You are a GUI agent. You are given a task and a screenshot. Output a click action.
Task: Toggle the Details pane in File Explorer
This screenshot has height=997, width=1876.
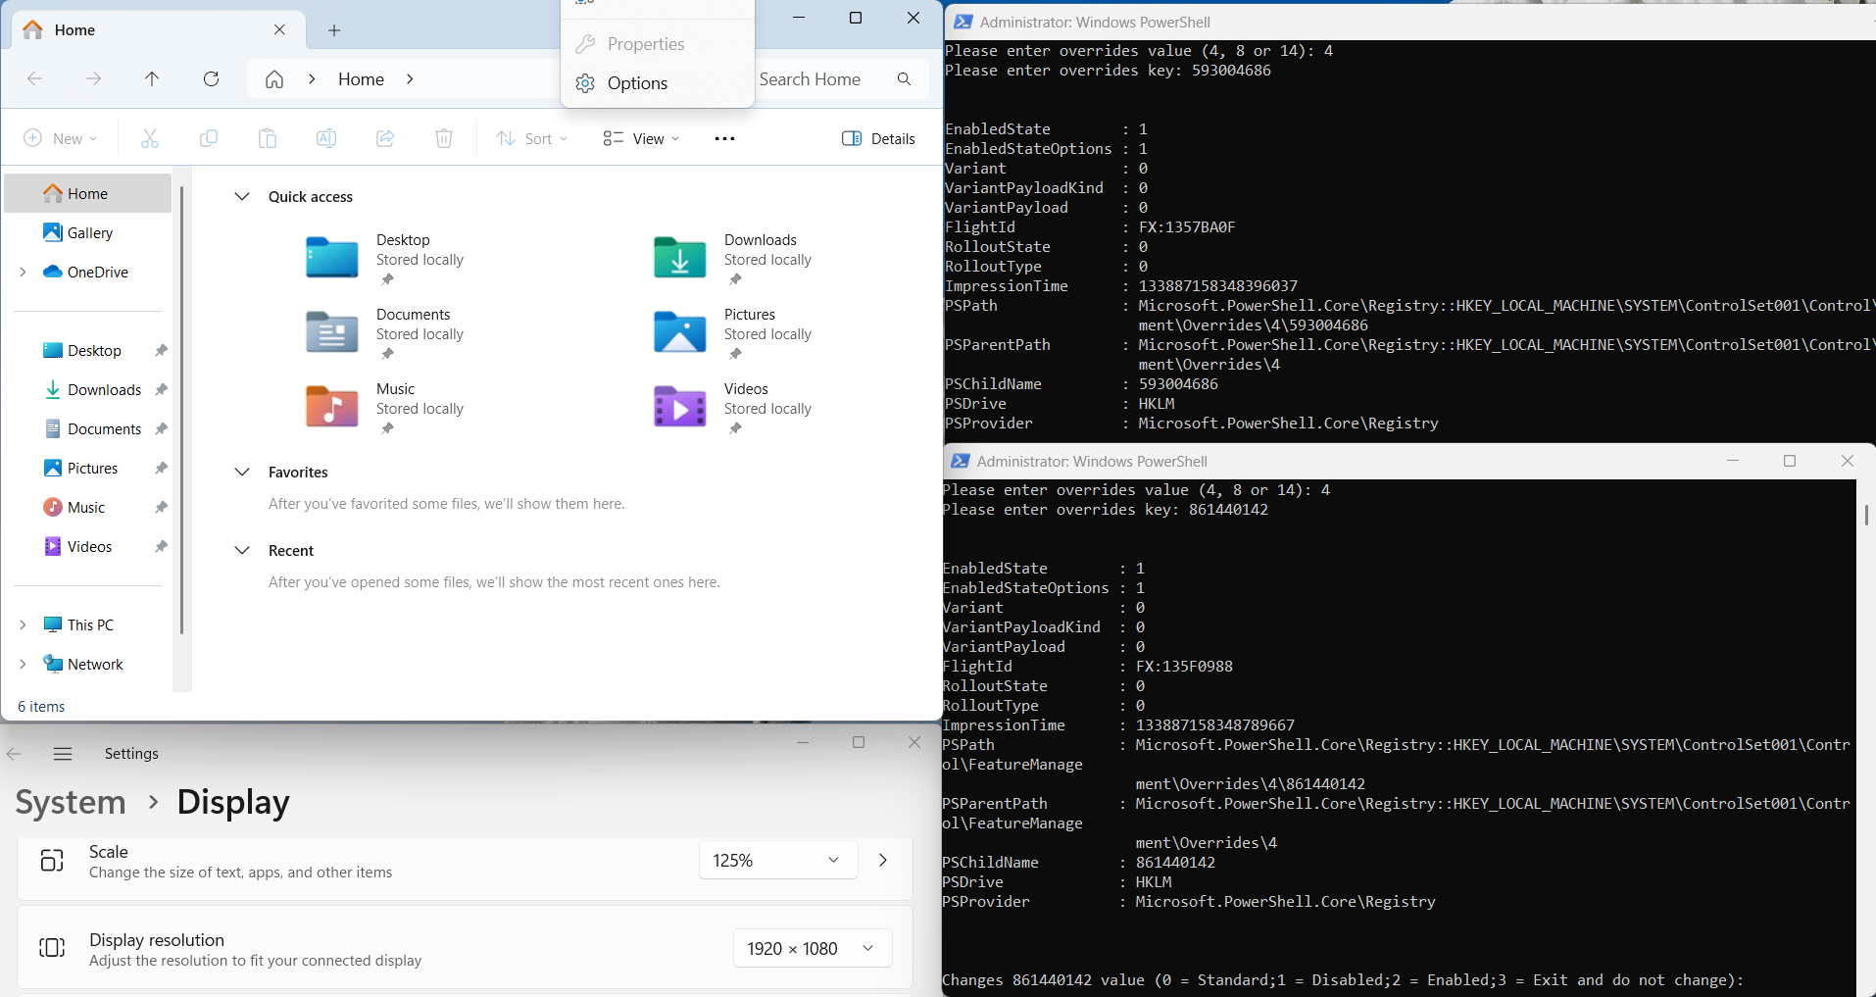click(x=878, y=138)
